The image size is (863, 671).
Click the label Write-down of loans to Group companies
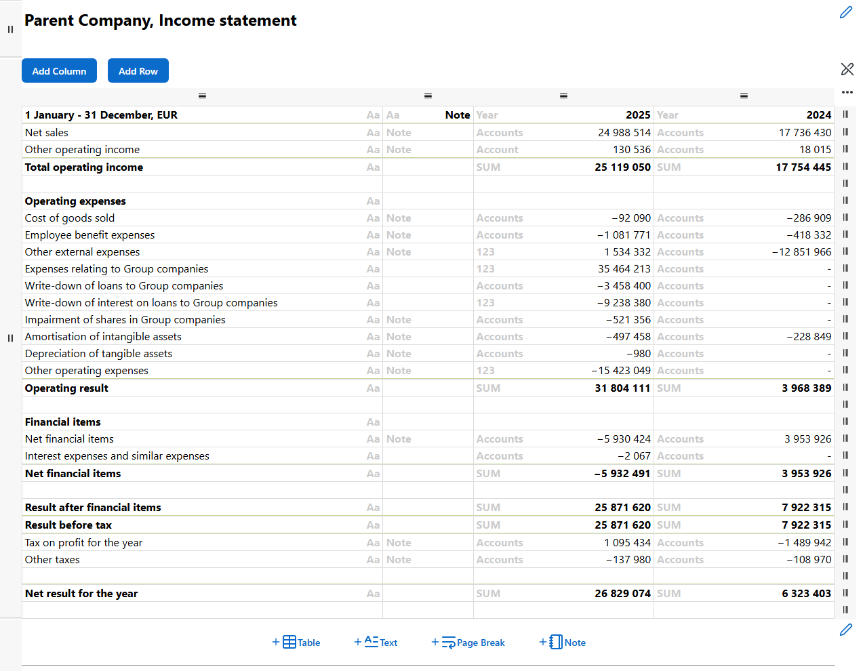click(124, 286)
